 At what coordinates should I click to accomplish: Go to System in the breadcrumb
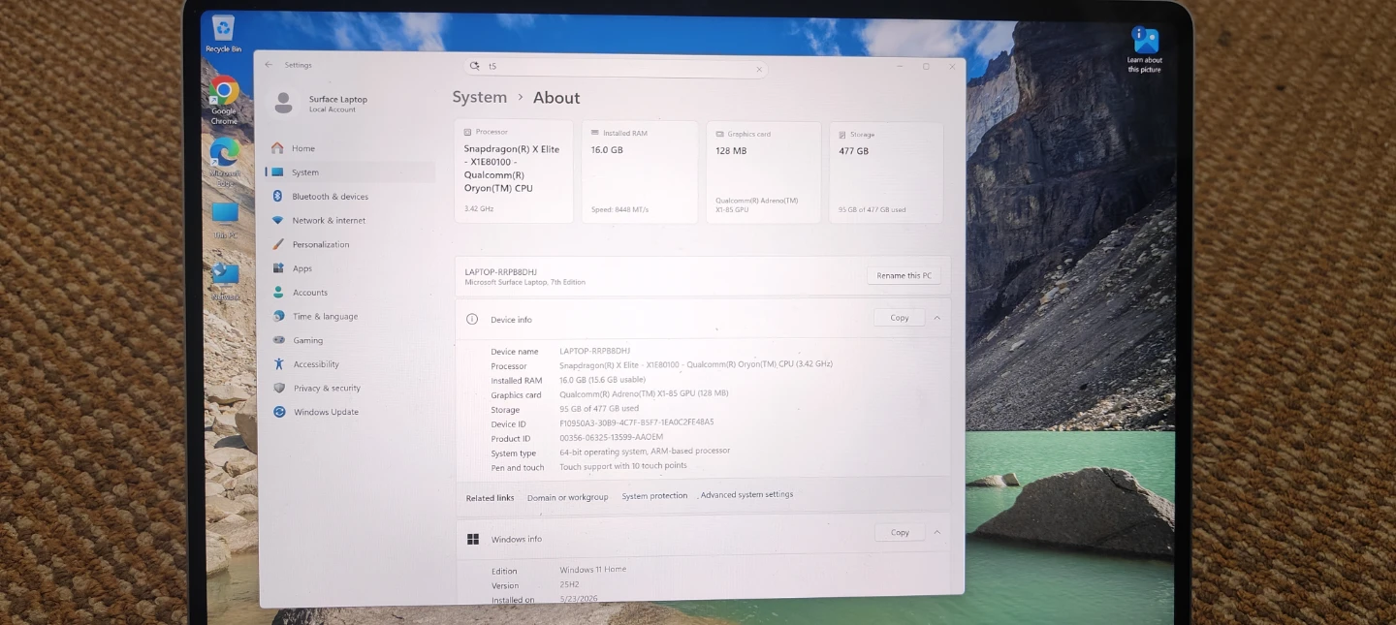(480, 97)
